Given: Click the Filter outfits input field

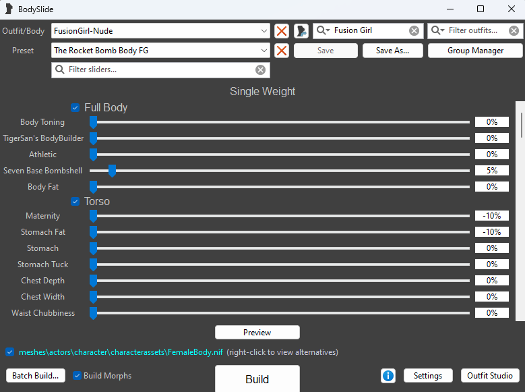Looking at the screenshot, I should [475, 30].
